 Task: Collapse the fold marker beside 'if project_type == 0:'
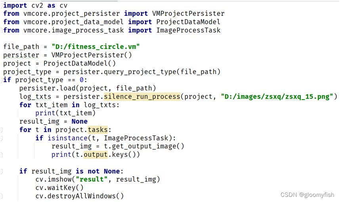tap(1, 80)
